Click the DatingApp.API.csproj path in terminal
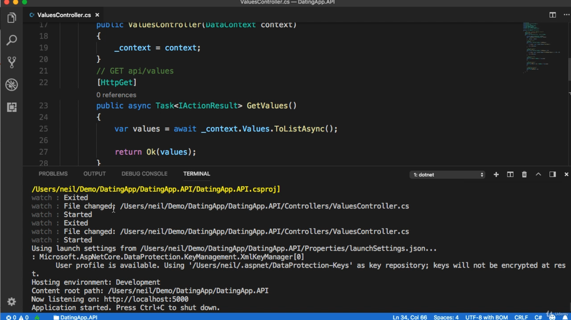The width and height of the screenshot is (571, 320). [156, 189]
